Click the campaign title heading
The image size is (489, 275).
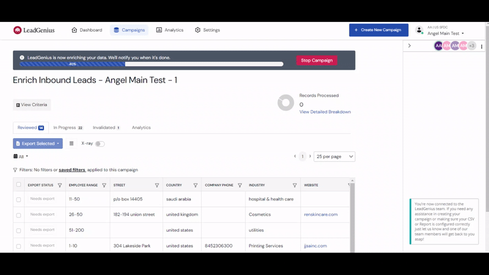click(95, 80)
